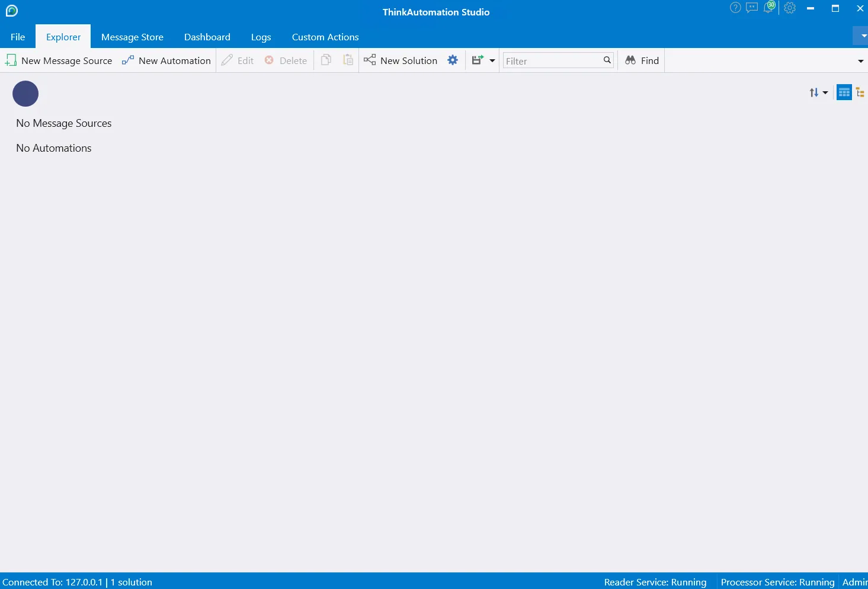Open the sort order dropdown
The width and height of the screenshot is (868, 589).
click(819, 92)
